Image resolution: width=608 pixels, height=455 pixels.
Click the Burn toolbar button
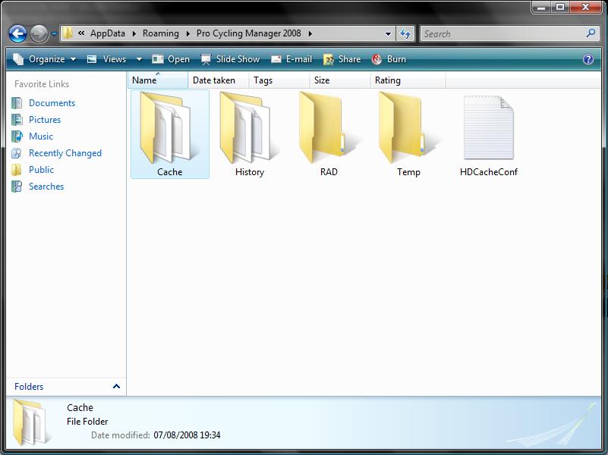coord(389,59)
